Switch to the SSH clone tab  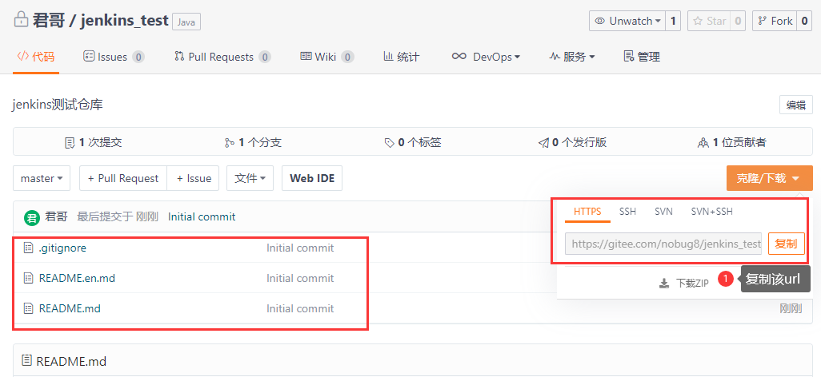click(x=627, y=212)
